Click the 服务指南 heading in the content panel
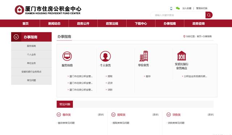The width and height of the screenshot is (232, 135). 67,65
